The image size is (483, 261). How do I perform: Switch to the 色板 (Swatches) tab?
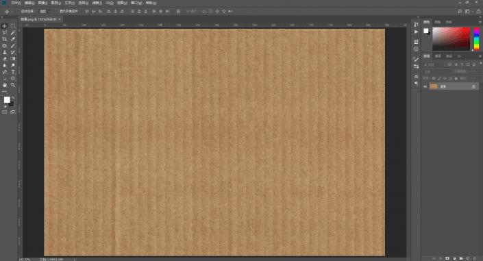(x=437, y=22)
